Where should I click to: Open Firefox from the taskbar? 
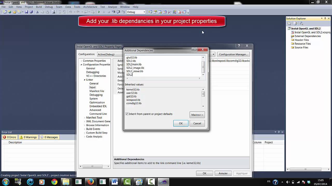pos(90,182)
